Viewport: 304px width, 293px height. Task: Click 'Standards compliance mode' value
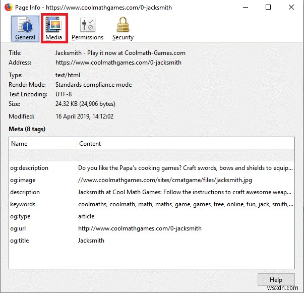pyautogui.click(x=94, y=85)
